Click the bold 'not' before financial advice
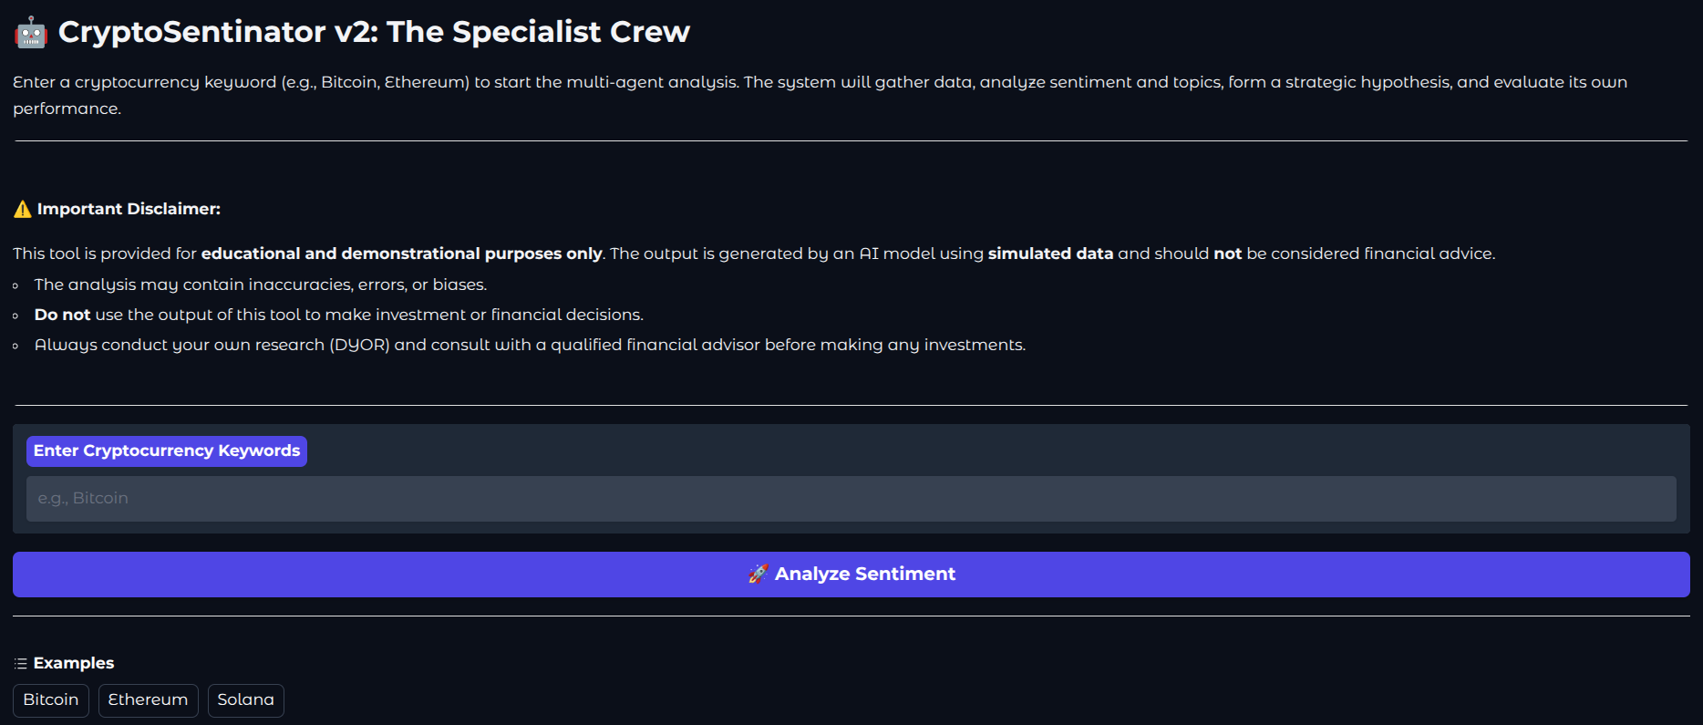Viewport: 1703px width, 725px height. coord(1227,254)
